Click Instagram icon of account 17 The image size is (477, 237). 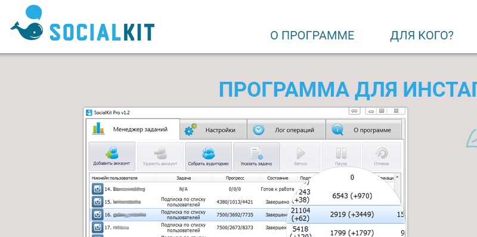(x=97, y=227)
